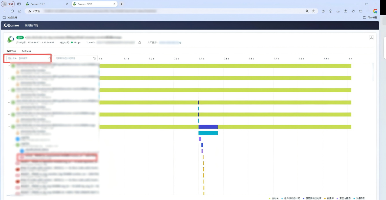Toggle the 数据库 legend item
The height and width of the screenshot is (200, 386).
329,198
